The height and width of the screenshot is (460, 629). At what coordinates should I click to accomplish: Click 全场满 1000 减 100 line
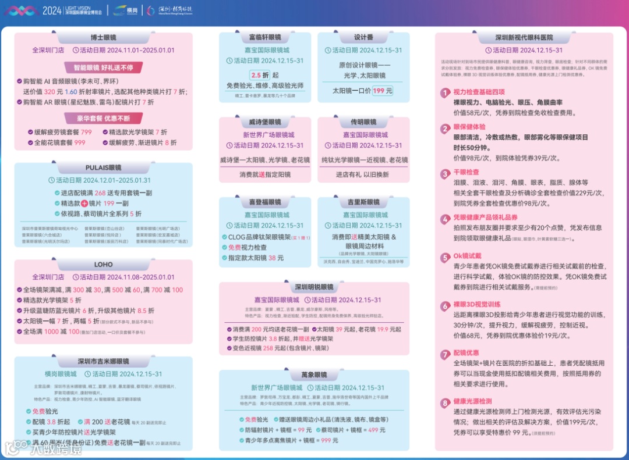[x=80, y=331]
